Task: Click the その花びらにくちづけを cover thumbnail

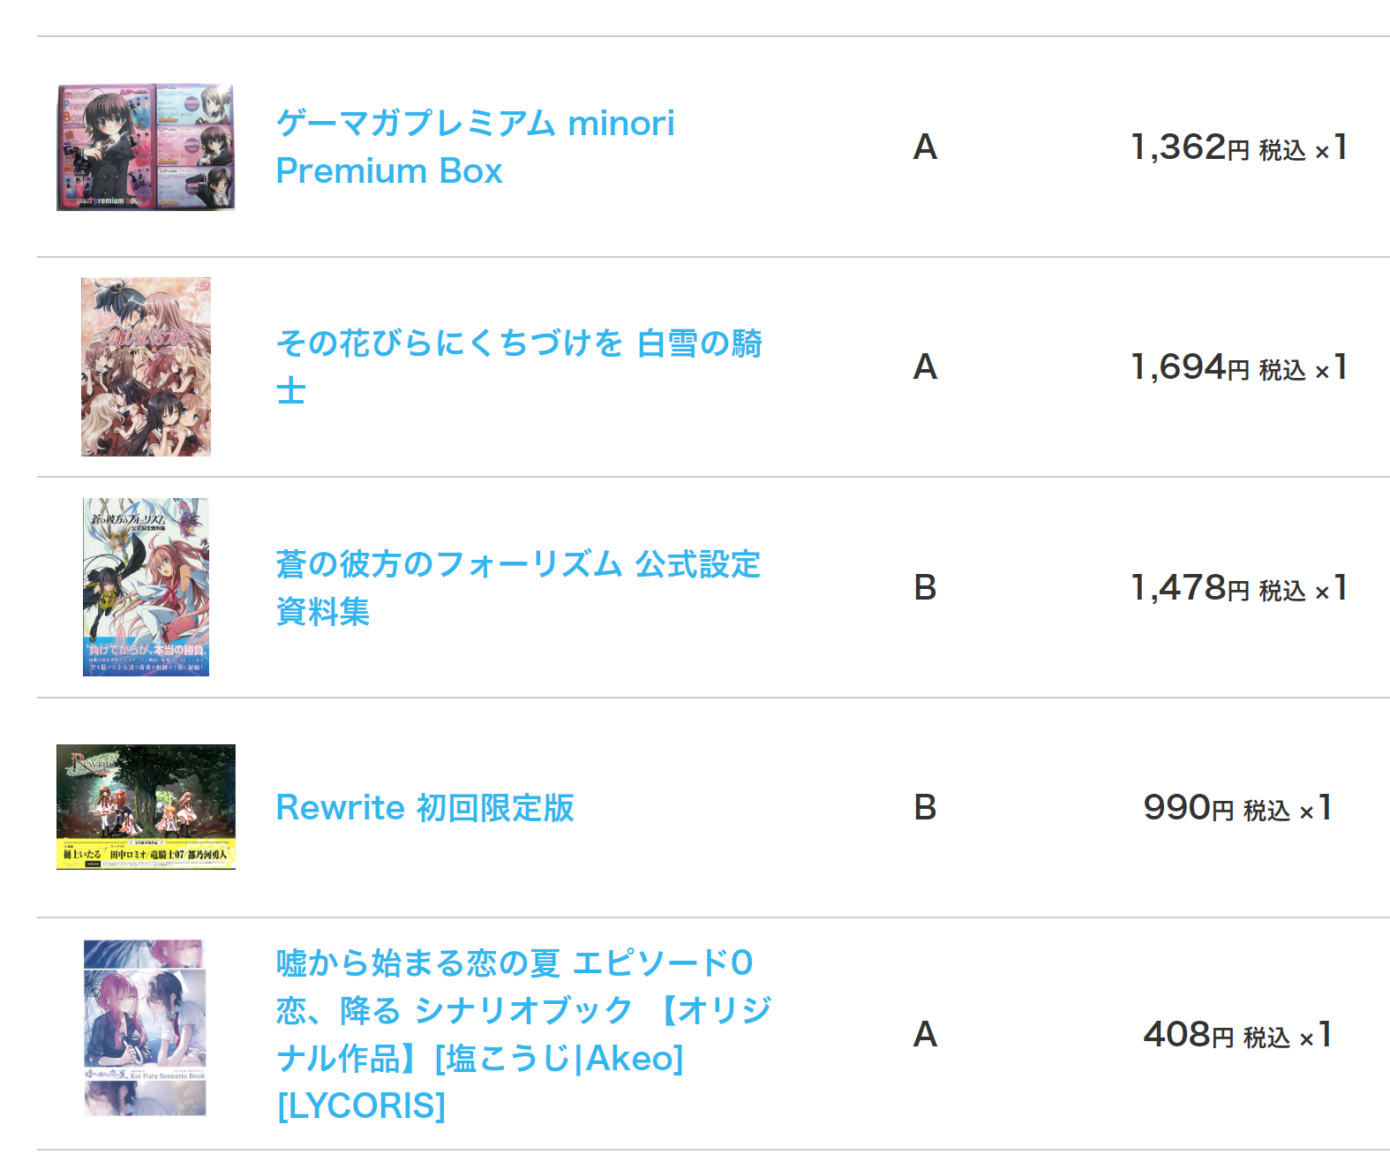Action: (146, 366)
